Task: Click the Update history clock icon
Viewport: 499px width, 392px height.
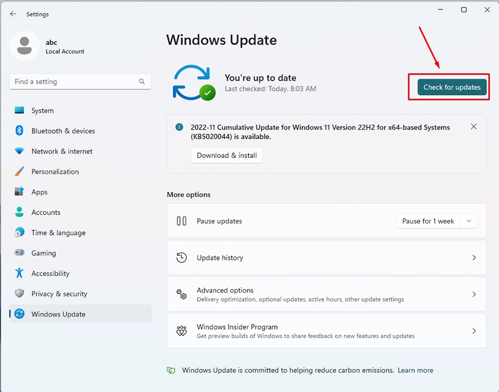Action: [181, 257]
